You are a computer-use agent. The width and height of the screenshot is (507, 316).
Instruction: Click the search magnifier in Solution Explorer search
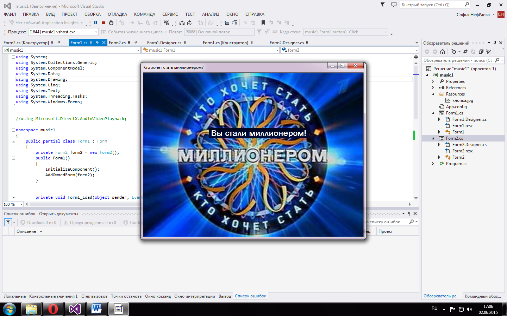click(x=497, y=60)
